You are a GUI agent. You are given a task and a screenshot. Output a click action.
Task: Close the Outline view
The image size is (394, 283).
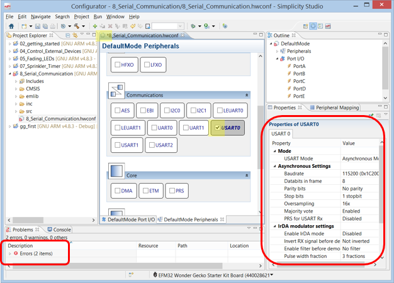293,35
